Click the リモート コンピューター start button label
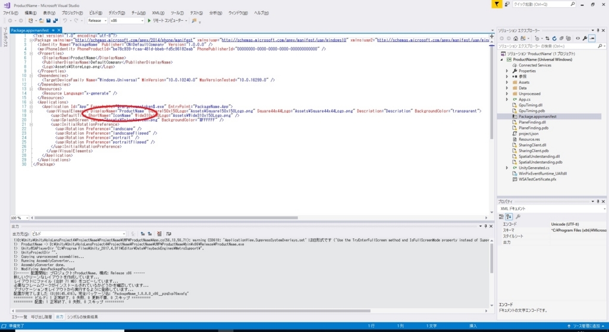This screenshot has width=609, height=332. [x=168, y=21]
